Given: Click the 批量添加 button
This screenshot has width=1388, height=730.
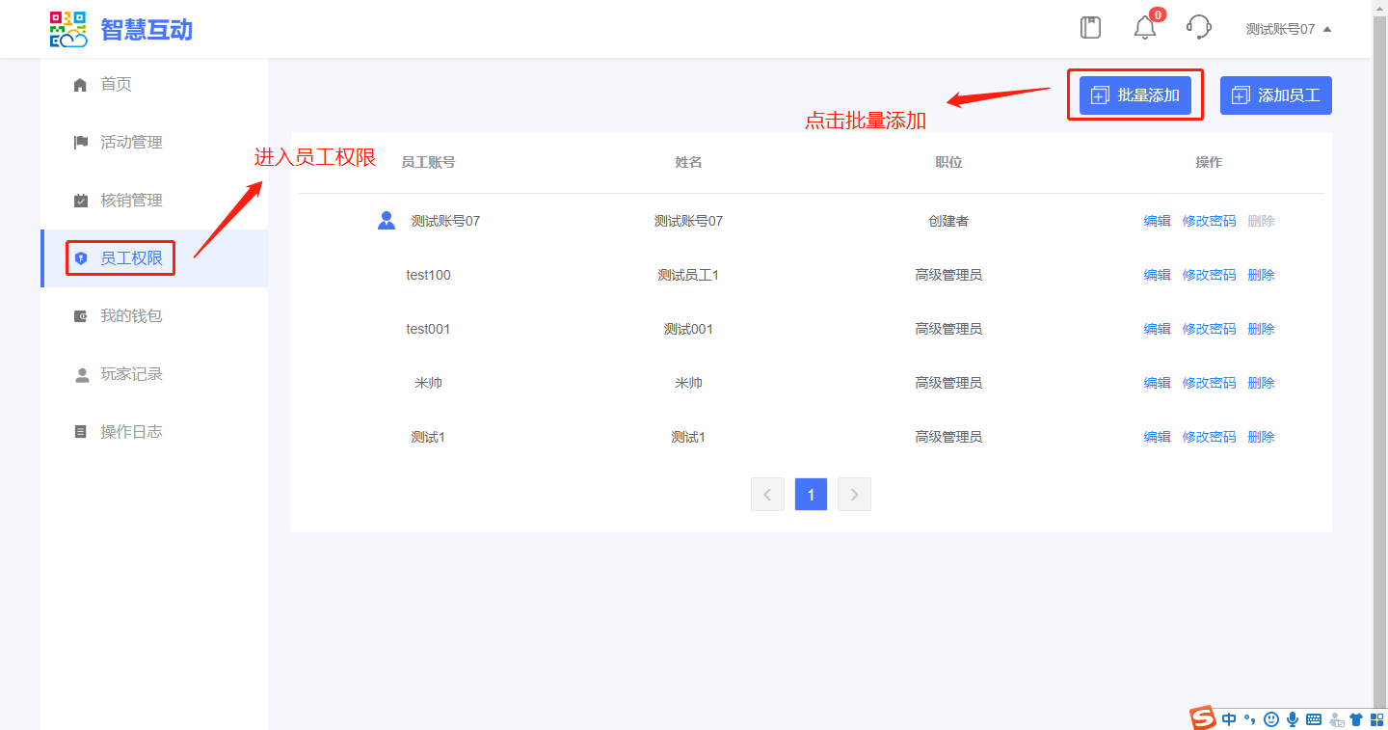Looking at the screenshot, I should pos(1135,95).
